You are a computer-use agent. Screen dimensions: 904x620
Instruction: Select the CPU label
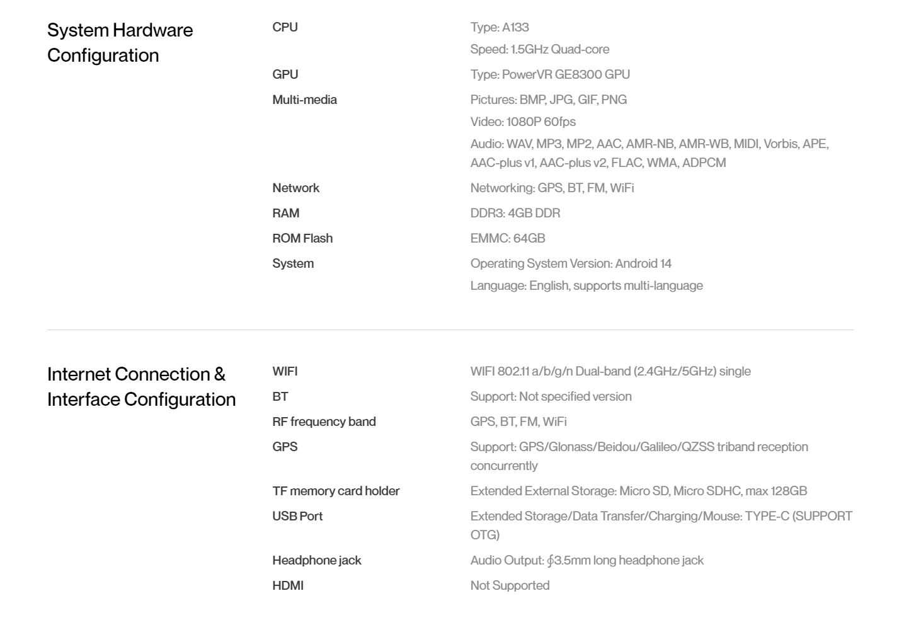pyautogui.click(x=285, y=27)
